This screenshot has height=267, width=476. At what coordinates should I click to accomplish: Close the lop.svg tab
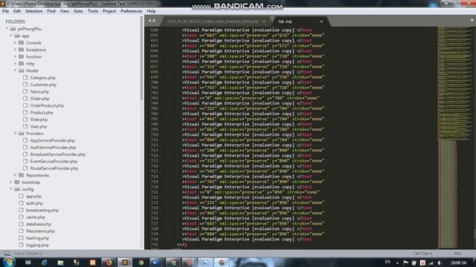[x=321, y=22]
